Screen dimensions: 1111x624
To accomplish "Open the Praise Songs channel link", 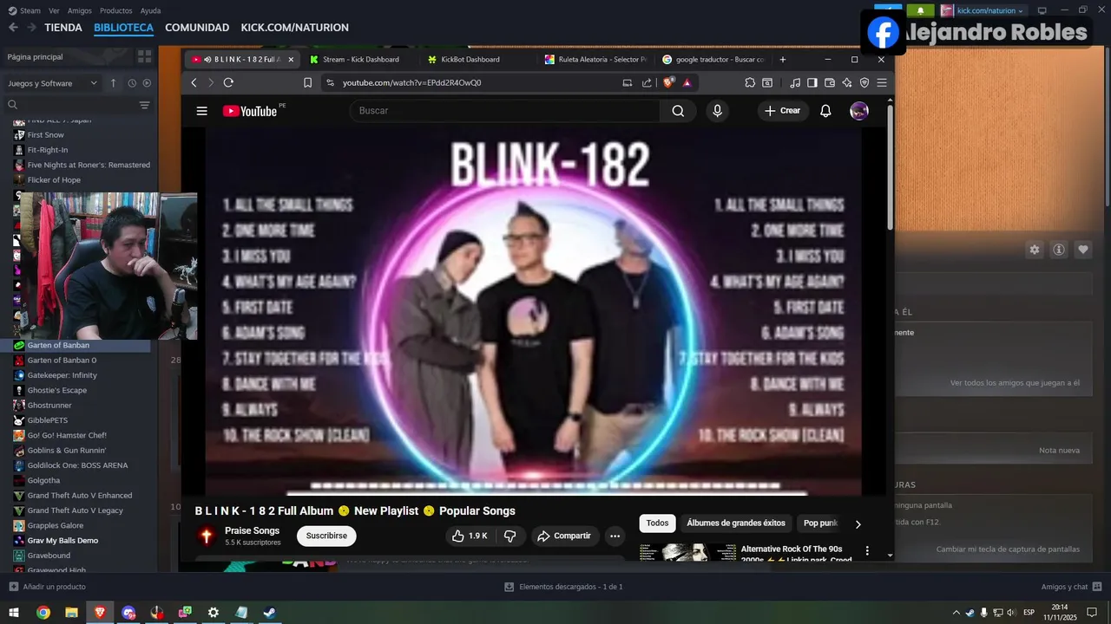I will point(252,530).
